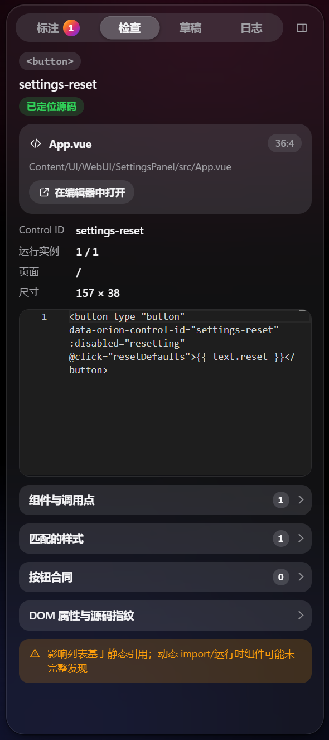Click line number 1 in code viewer
Screen dimensions: 329x740
click(44, 317)
